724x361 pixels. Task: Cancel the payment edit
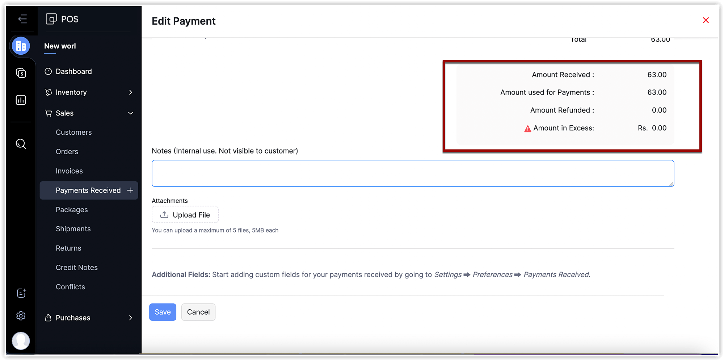pyautogui.click(x=198, y=312)
